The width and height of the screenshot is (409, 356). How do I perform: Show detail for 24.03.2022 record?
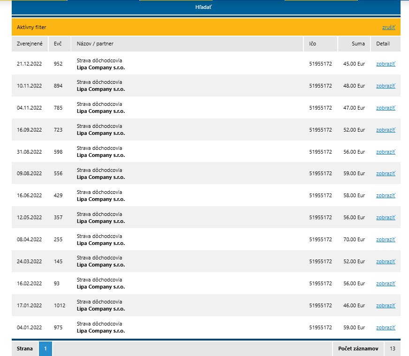(386, 262)
